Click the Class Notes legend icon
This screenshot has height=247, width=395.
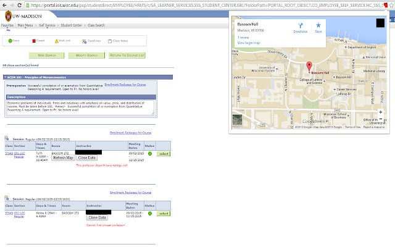click(x=110, y=41)
